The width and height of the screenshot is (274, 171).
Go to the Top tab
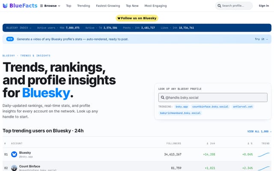(68, 6)
